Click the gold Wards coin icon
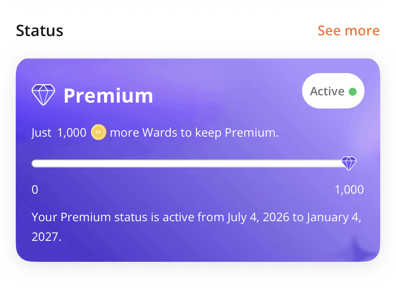This screenshot has width=396, height=290. point(99,132)
